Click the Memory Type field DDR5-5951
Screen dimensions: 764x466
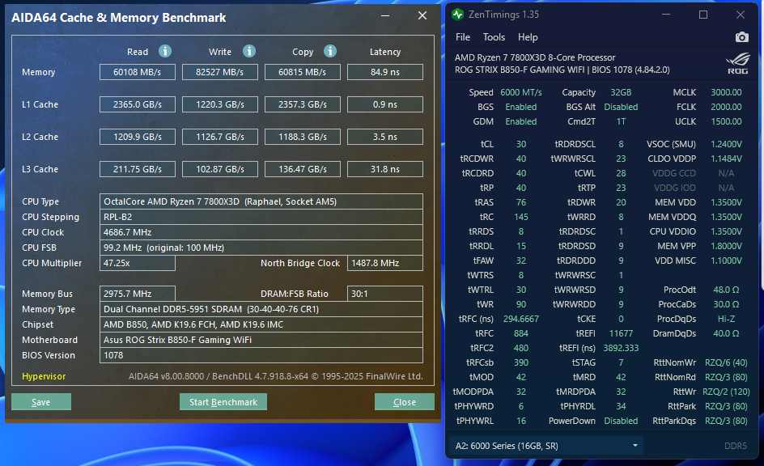261,309
